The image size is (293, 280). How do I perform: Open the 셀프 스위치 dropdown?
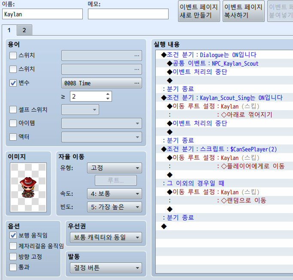(x=80, y=110)
